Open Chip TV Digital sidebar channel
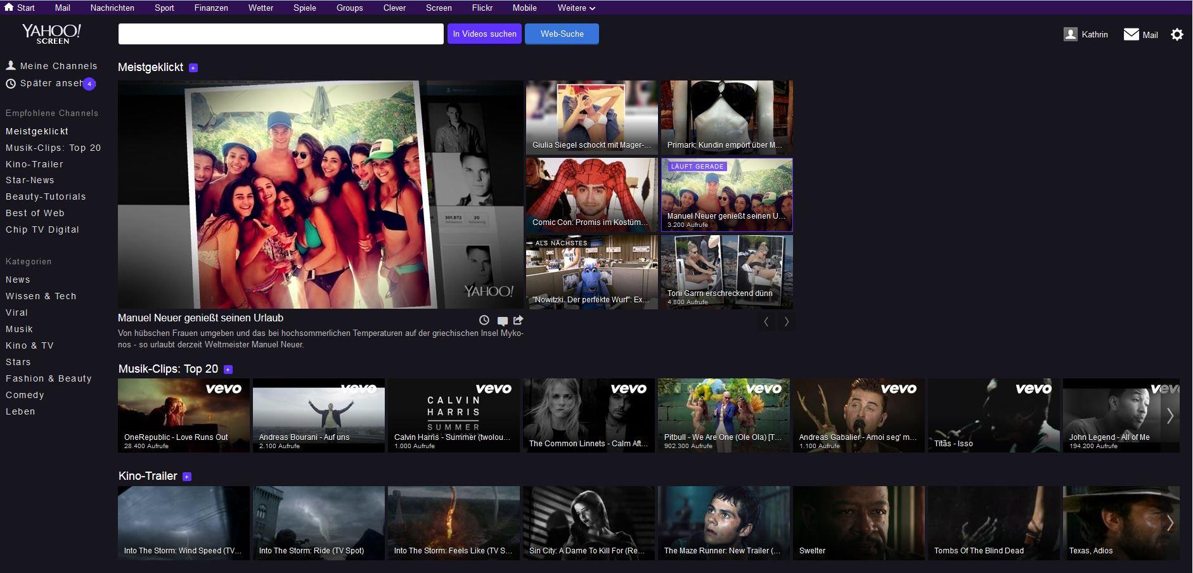 coord(42,229)
